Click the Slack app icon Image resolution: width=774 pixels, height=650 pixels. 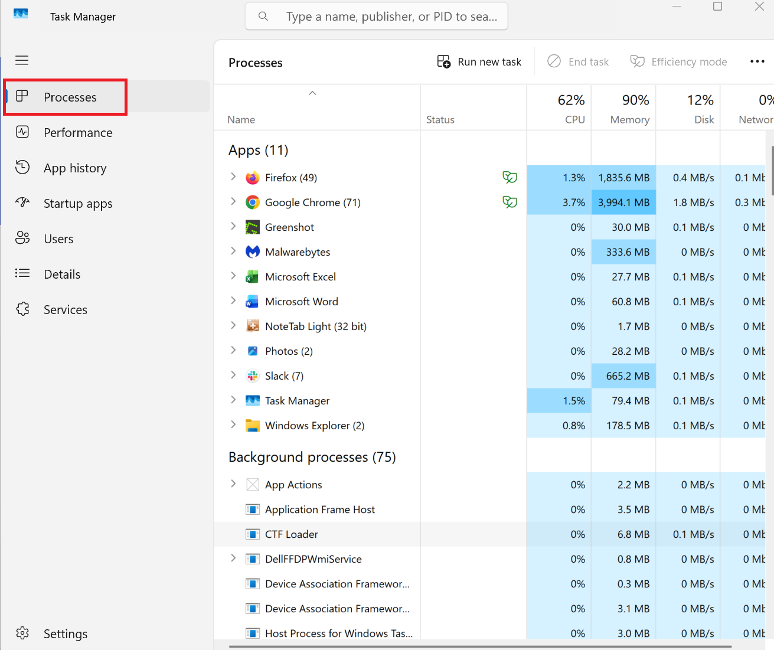[253, 376]
